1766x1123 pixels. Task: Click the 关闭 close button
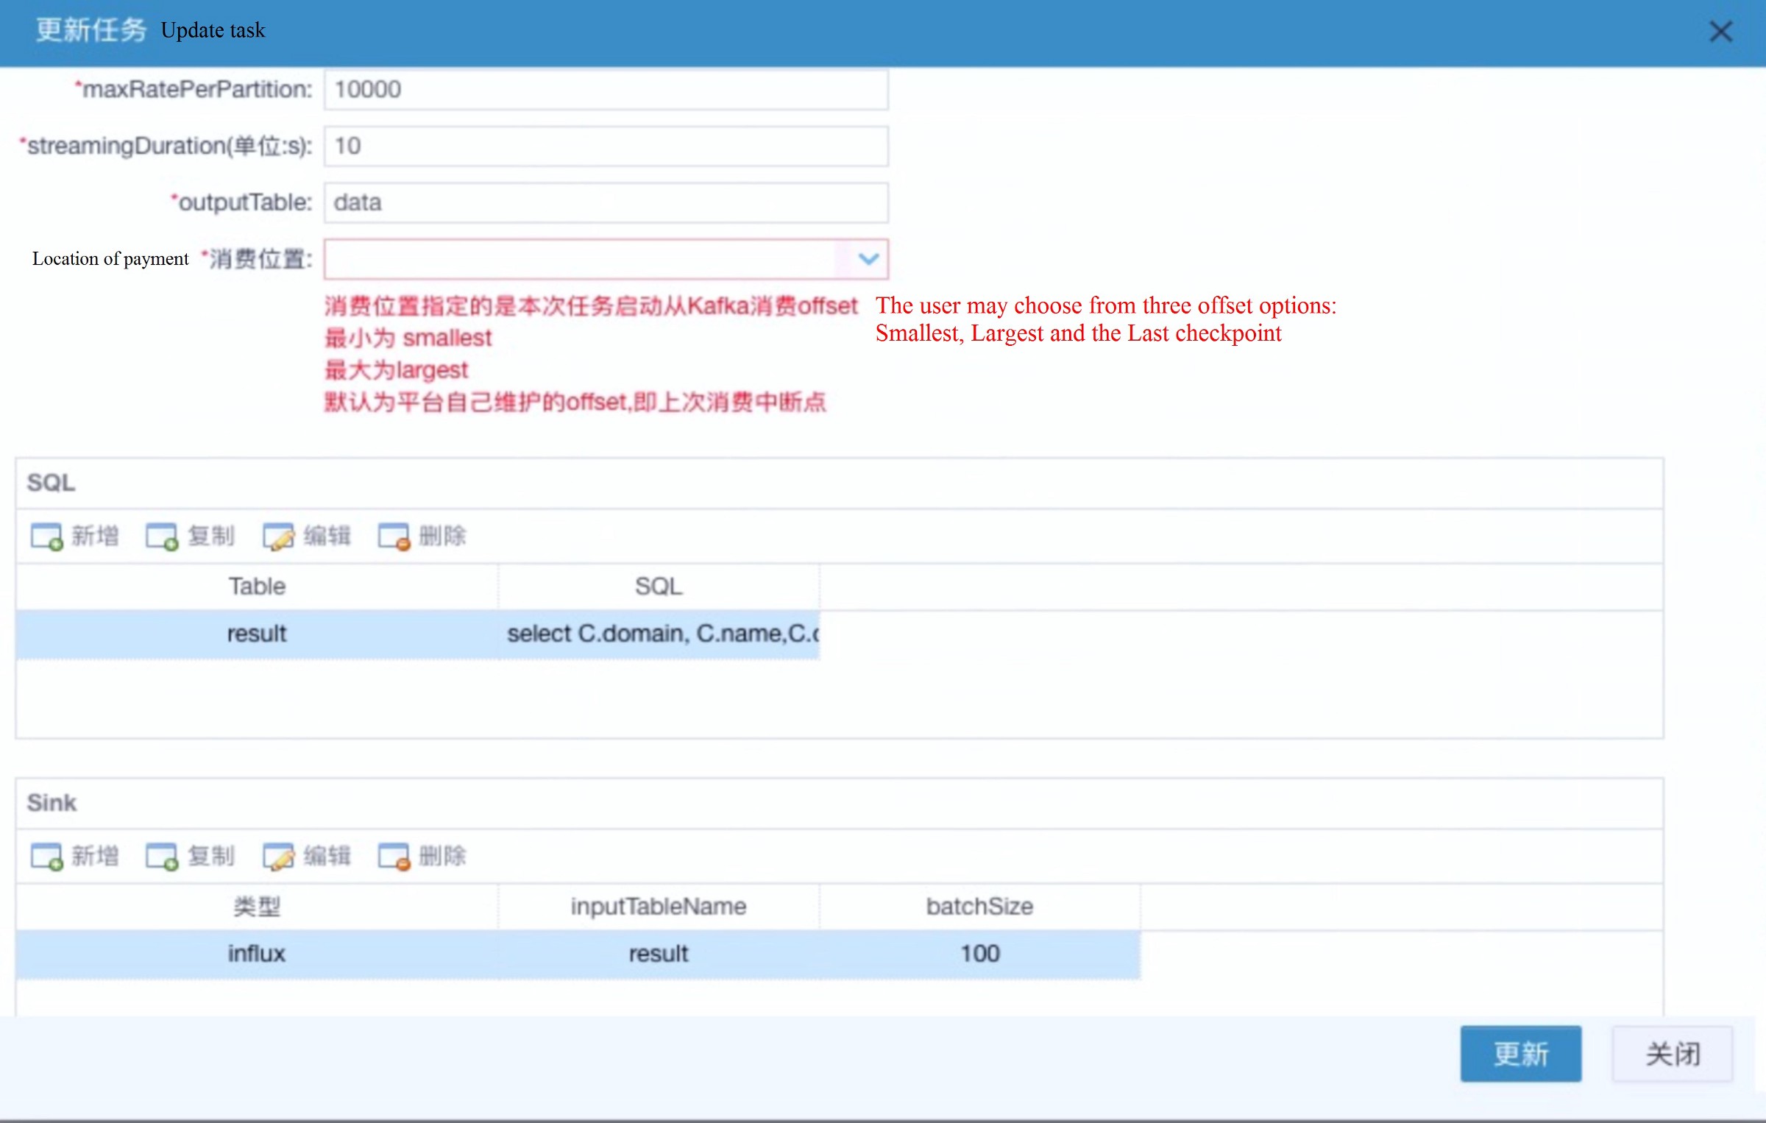[x=1672, y=1054]
